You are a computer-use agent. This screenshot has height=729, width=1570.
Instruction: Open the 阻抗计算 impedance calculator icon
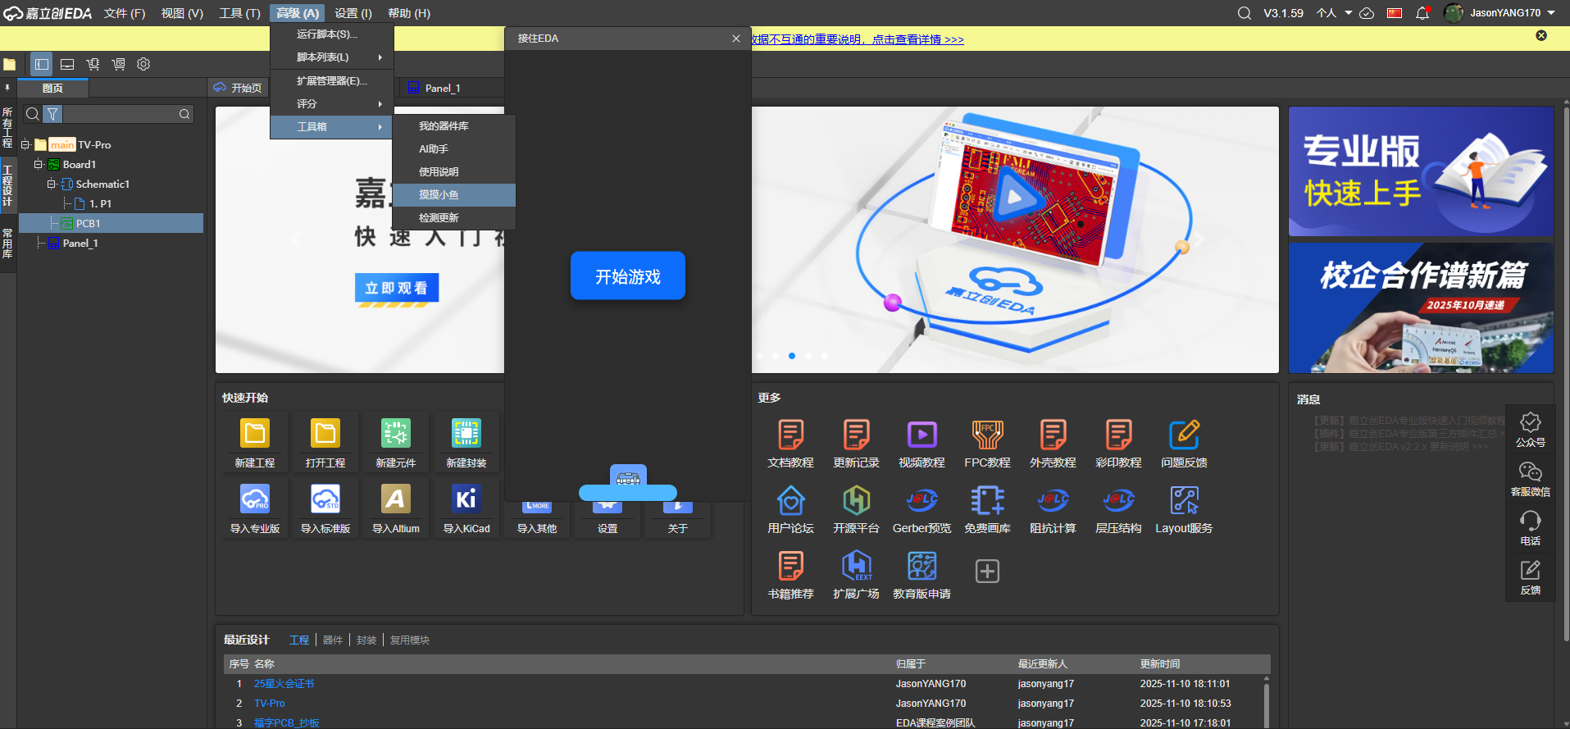[1053, 500]
